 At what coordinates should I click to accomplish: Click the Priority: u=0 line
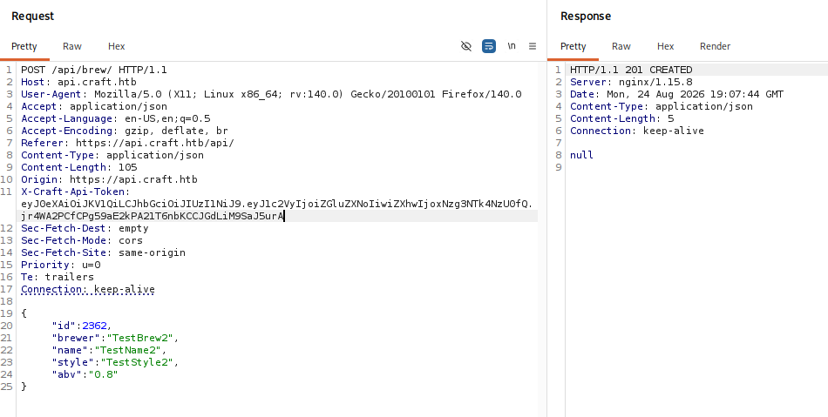(x=61, y=265)
